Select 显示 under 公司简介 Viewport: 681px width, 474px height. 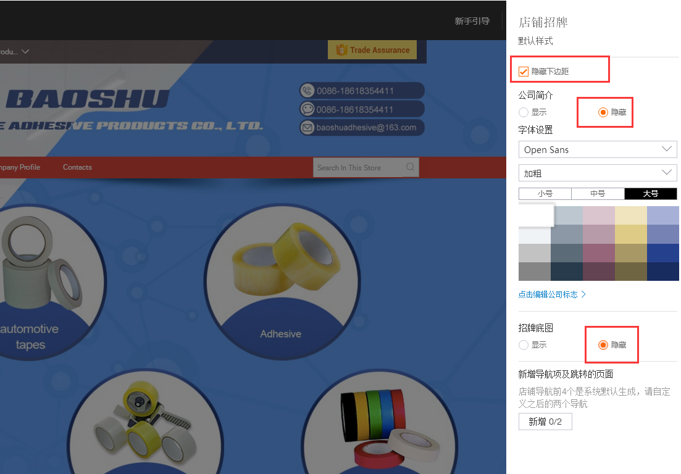[524, 112]
